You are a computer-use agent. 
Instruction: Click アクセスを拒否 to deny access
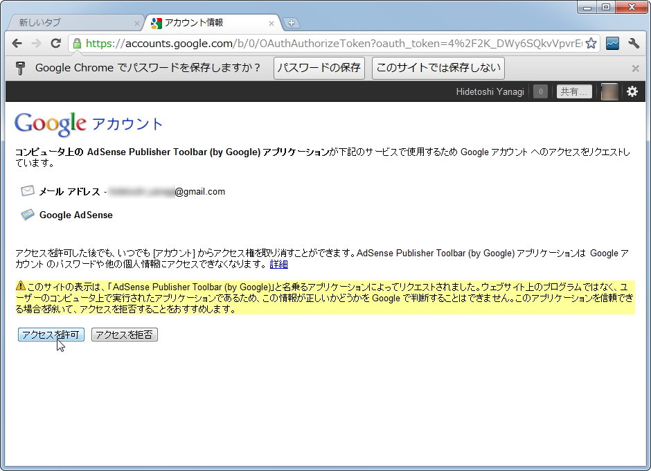click(125, 335)
